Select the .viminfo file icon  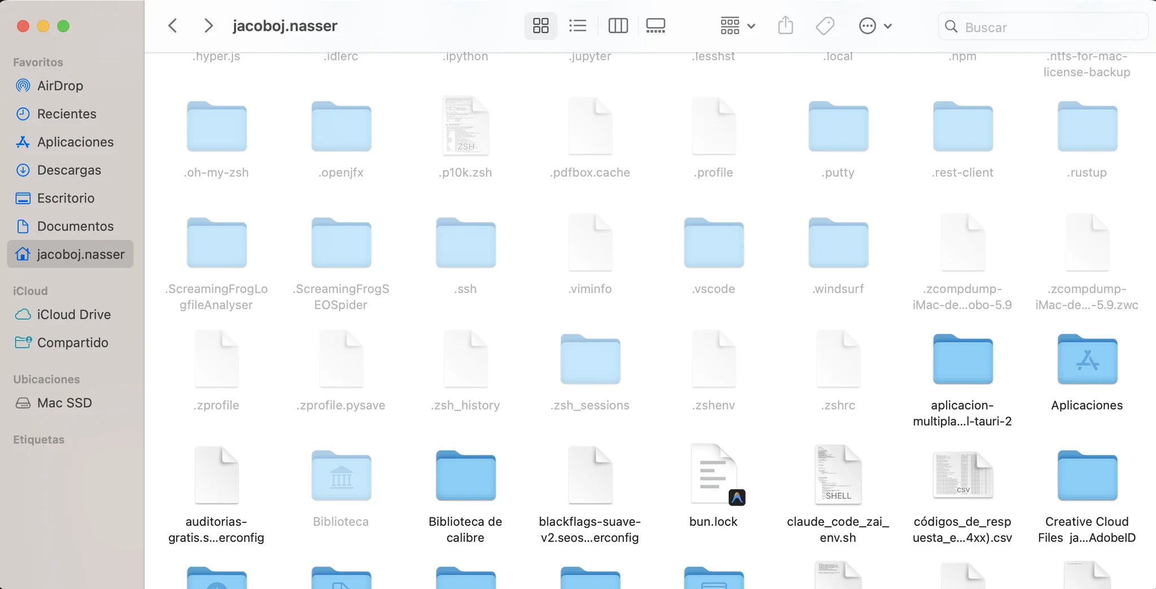pos(590,243)
